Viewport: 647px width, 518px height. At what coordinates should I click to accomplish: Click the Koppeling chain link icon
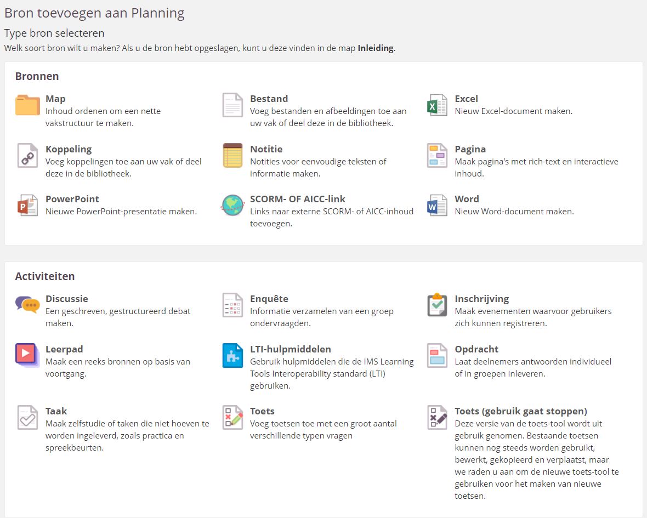(27, 156)
